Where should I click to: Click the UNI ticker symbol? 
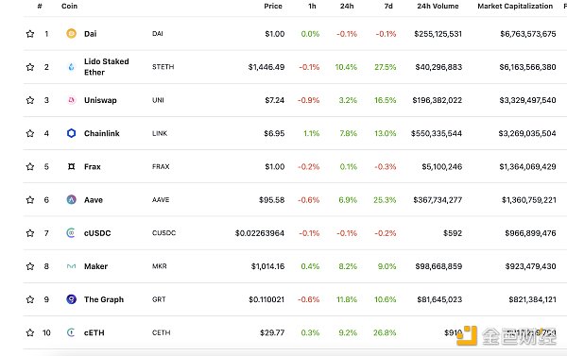(158, 100)
